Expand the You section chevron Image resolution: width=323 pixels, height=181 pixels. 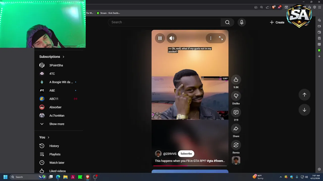click(48, 137)
